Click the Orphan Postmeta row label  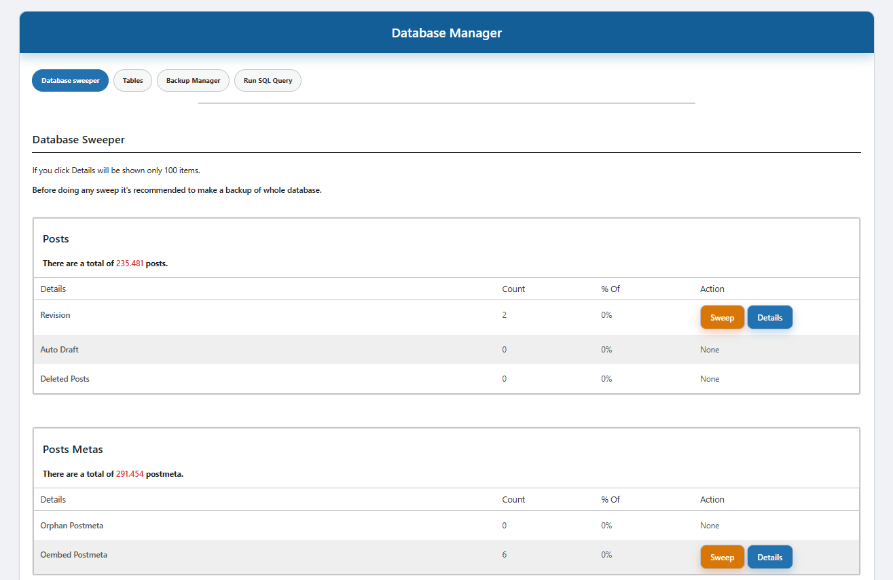(x=72, y=526)
